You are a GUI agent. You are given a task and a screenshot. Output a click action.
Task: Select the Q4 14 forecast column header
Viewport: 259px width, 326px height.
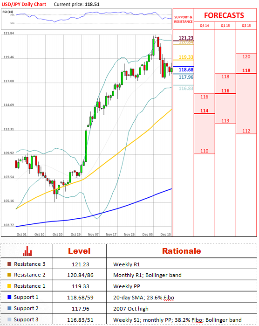click(204, 26)
